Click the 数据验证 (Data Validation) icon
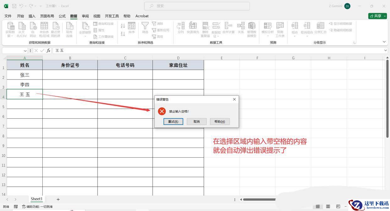 [216, 26]
